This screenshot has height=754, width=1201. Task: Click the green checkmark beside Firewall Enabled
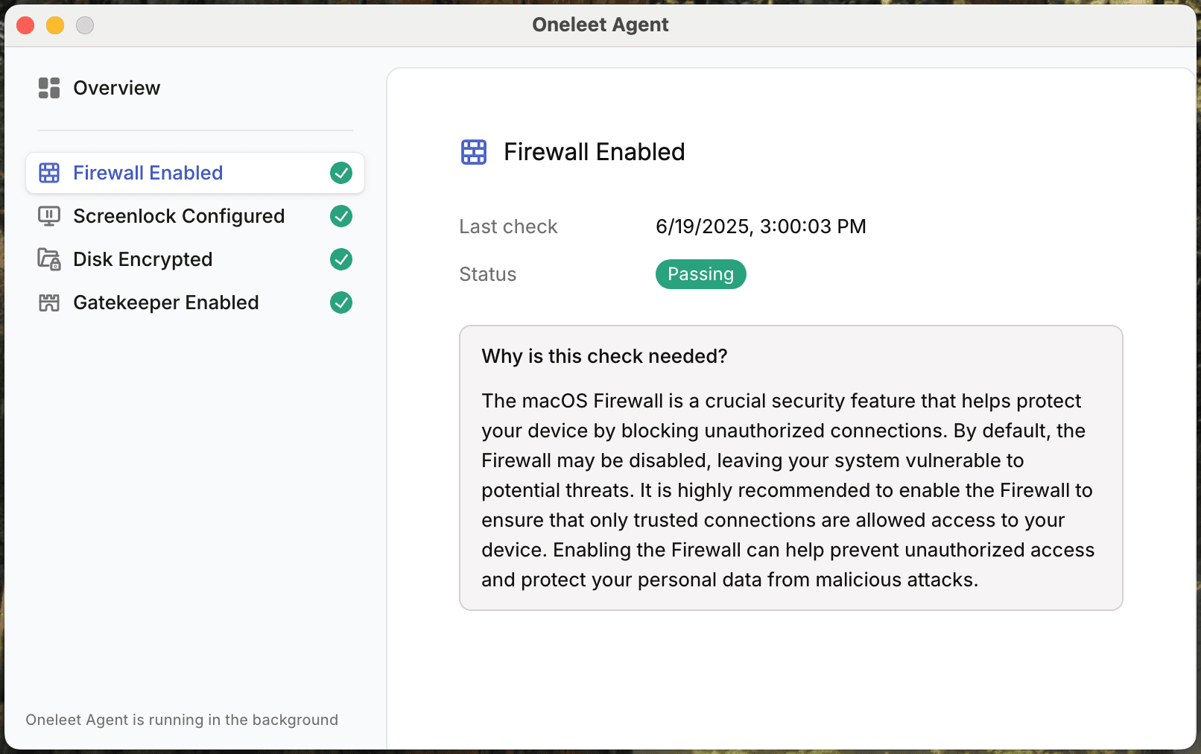pos(341,173)
